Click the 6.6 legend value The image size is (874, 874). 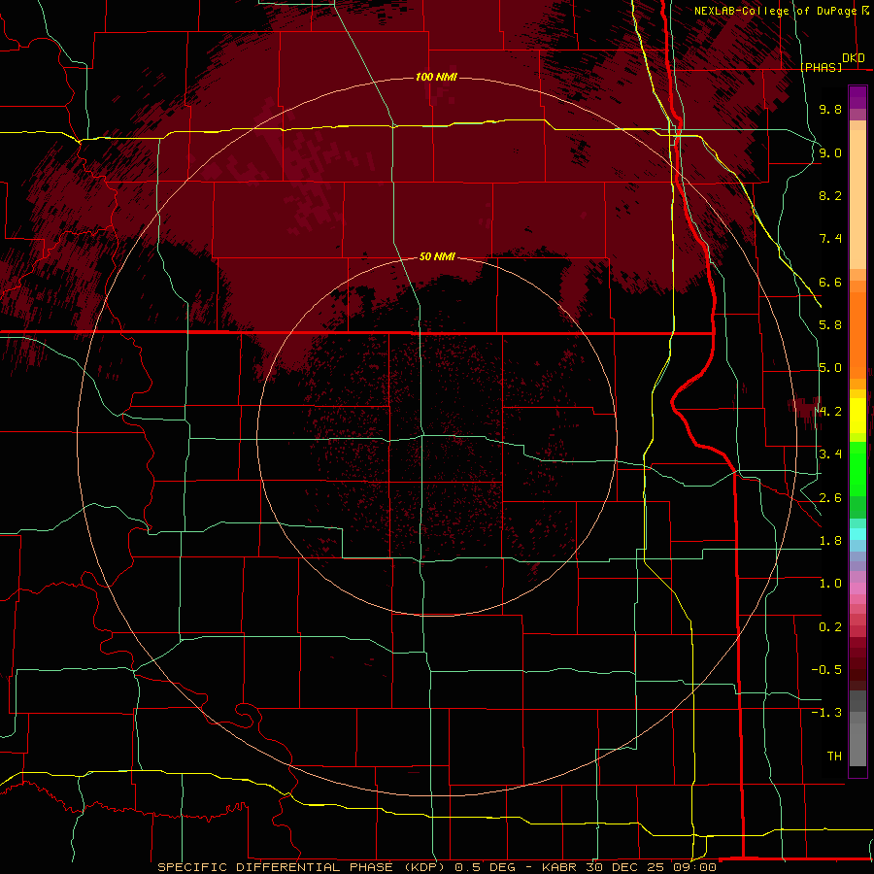tap(830, 282)
